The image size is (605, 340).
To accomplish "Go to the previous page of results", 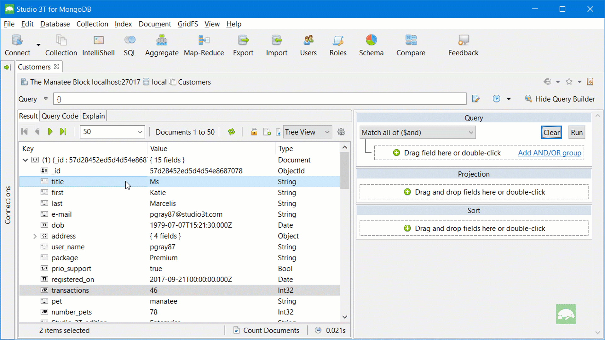I will point(37,132).
